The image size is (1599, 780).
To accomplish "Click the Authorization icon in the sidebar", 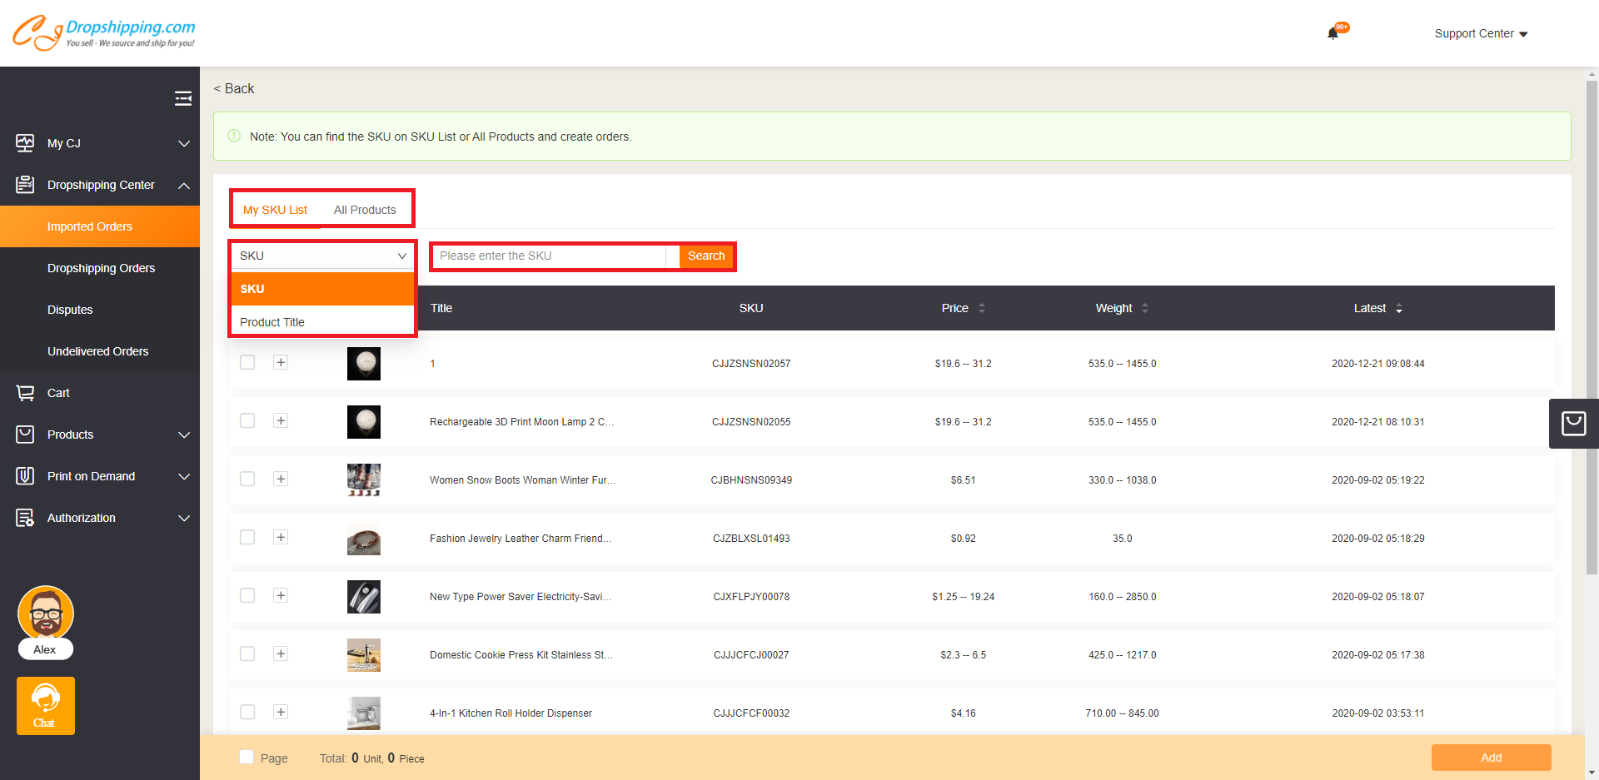I will [24, 517].
